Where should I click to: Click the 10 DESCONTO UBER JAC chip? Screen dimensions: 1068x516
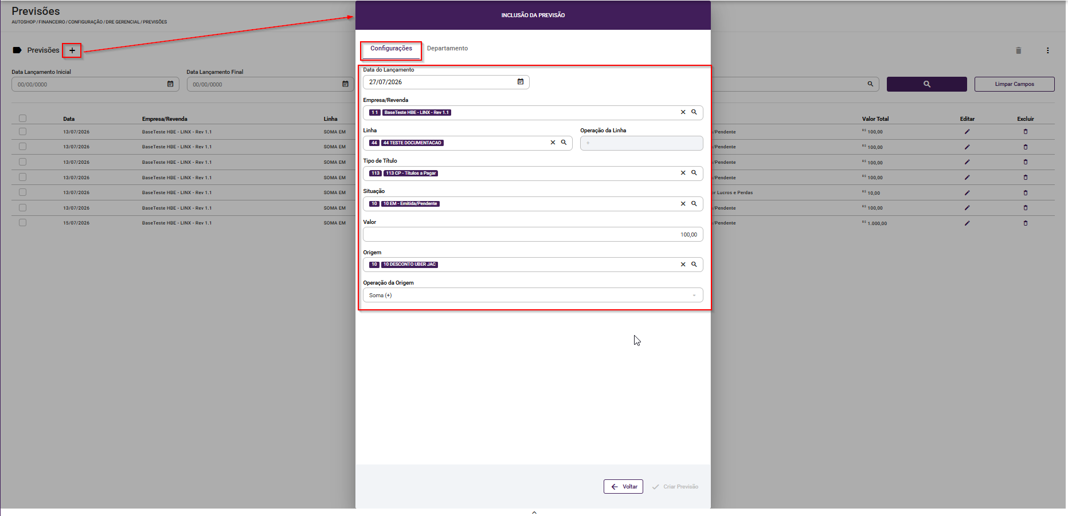pos(410,265)
